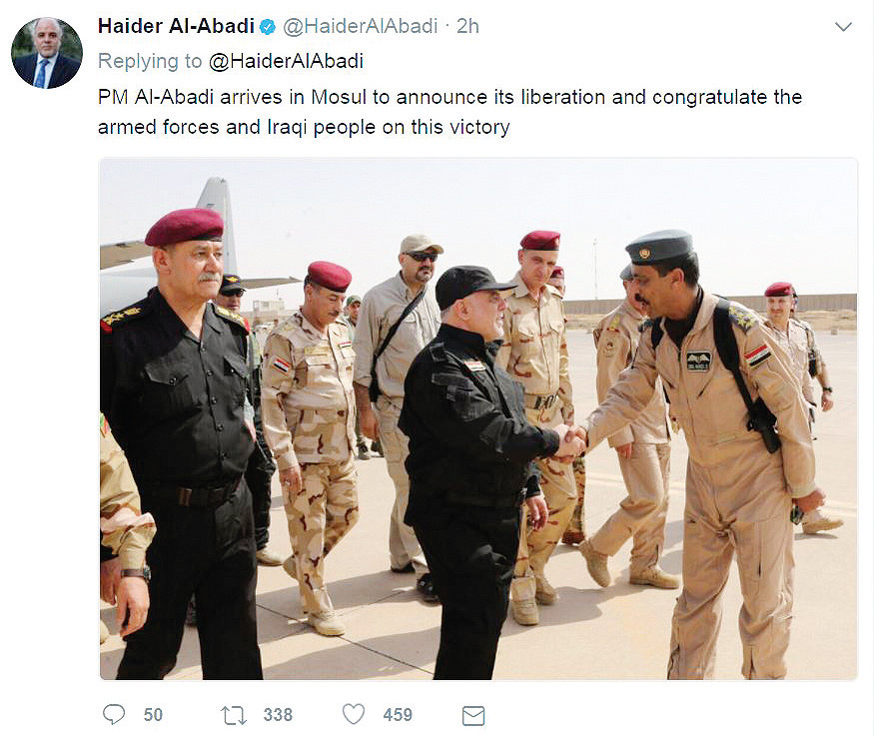874x736 pixels.
Task: Click the blue verified badge
Action: point(268,26)
